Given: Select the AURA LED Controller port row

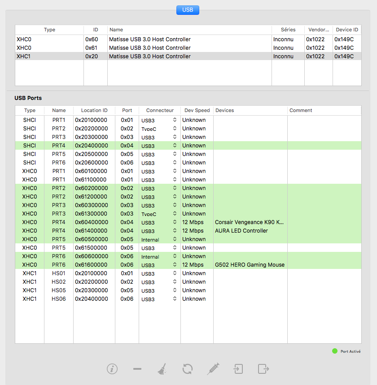Looking at the screenshot, I should point(241,231).
